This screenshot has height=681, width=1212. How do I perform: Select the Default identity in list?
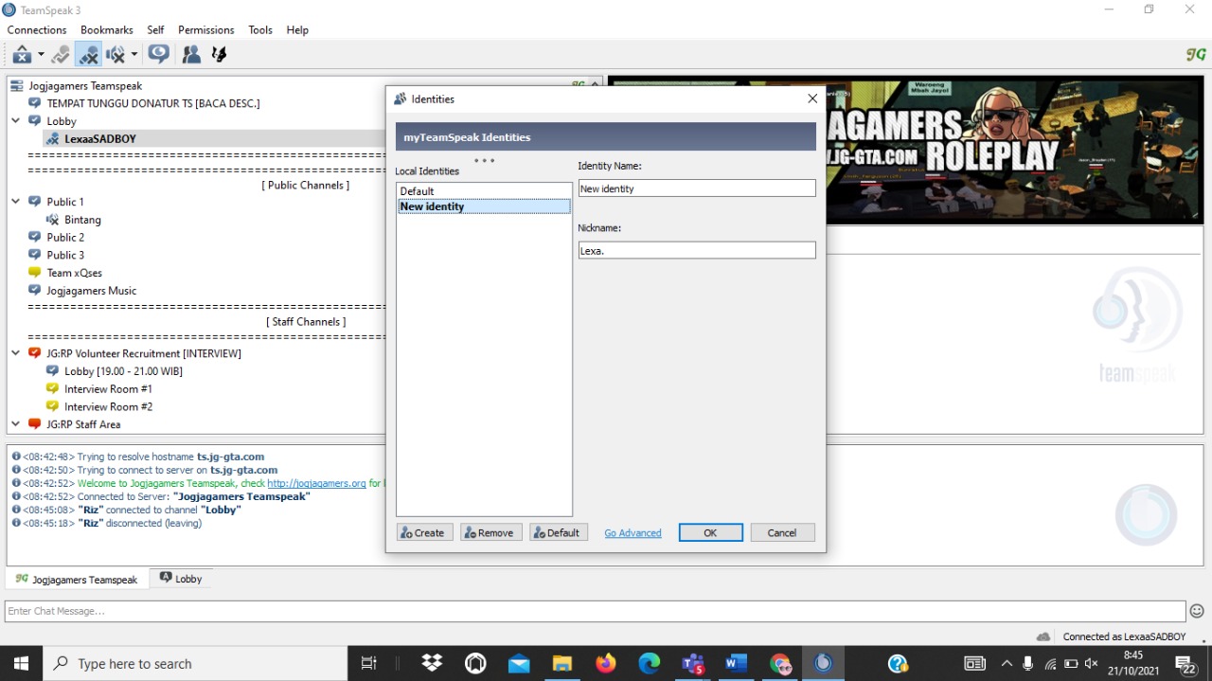point(484,191)
